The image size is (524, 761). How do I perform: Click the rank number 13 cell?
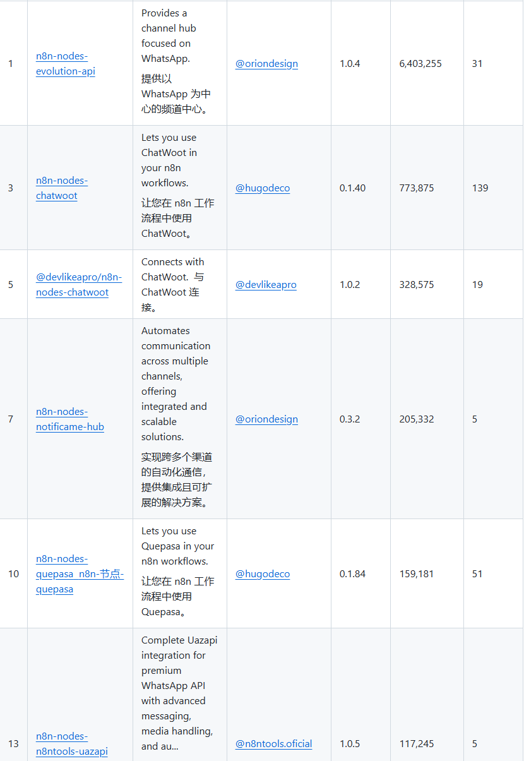point(14,744)
